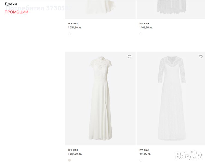The width and height of the screenshot is (205, 163).
Task: Click the IVY OAK brand name above 1 169,90 лв.
Action: point(144,24)
